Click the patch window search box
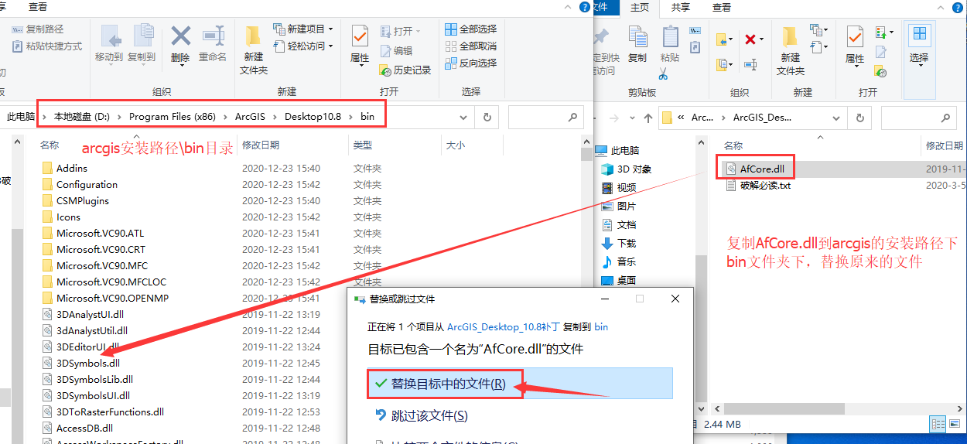 pyautogui.click(x=918, y=118)
